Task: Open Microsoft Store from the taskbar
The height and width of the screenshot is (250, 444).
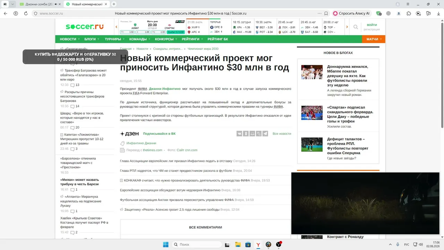Action: point(248,244)
